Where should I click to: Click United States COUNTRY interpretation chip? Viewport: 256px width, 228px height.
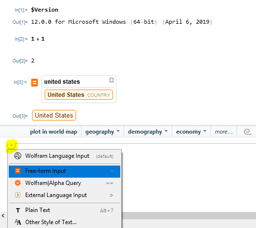pyautogui.click(x=79, y=95)
